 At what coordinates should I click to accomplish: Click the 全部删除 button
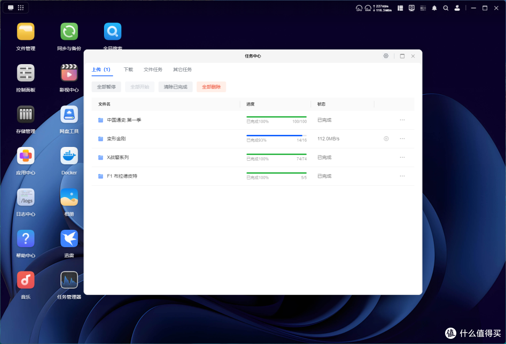tap(211, 87)
